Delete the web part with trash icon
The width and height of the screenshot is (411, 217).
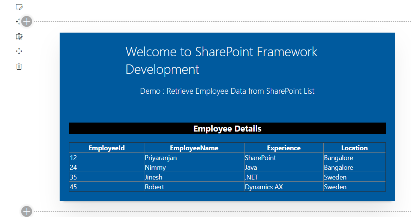pos(19,66)
